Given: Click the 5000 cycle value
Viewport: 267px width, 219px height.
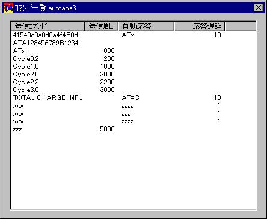Looking at the screenshot, I should coord(107,129).
